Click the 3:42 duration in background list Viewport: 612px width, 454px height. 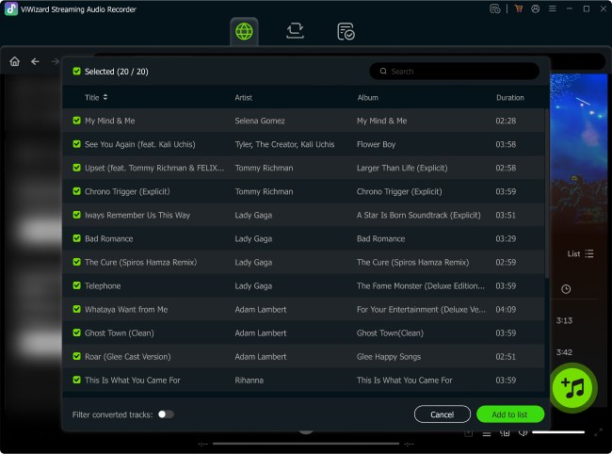564,352
